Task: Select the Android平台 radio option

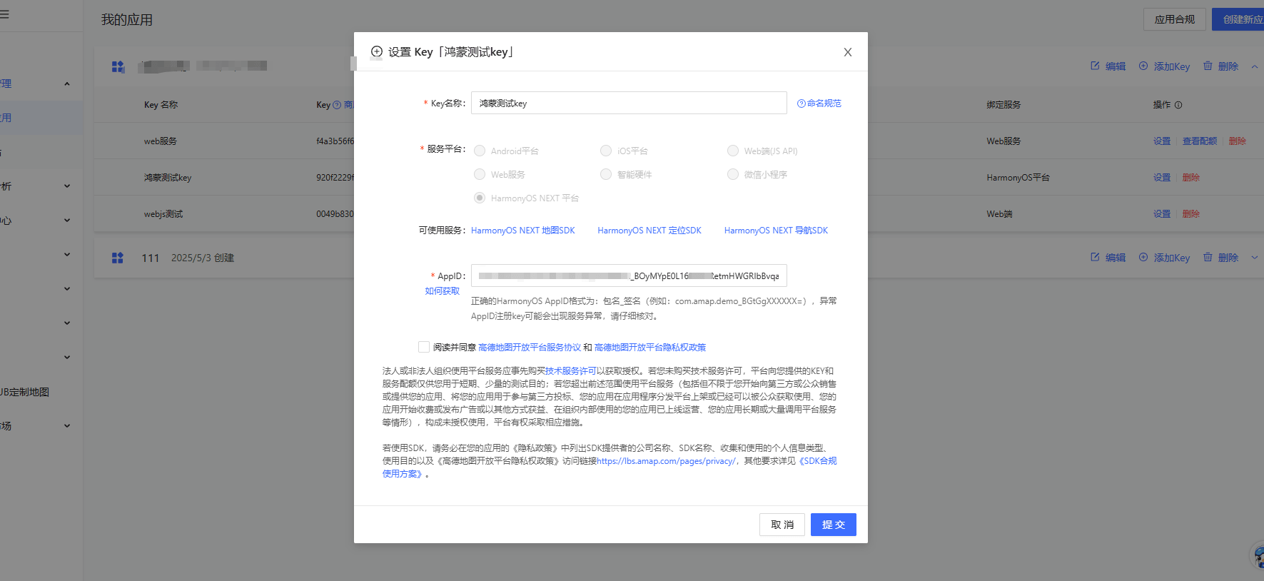Action: coord(480,151)
